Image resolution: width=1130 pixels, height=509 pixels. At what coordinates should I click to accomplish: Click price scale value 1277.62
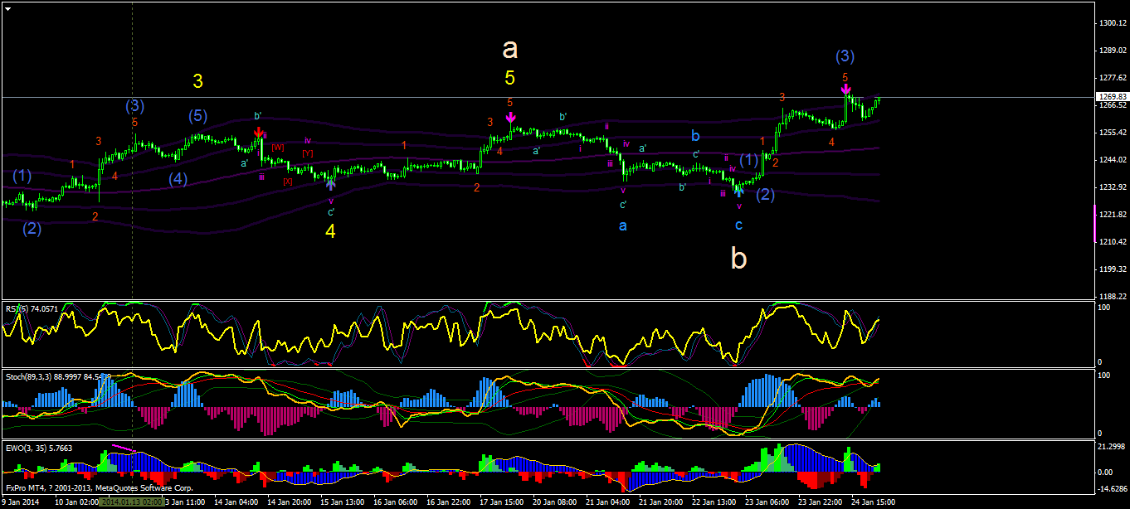pos(1113,78)
